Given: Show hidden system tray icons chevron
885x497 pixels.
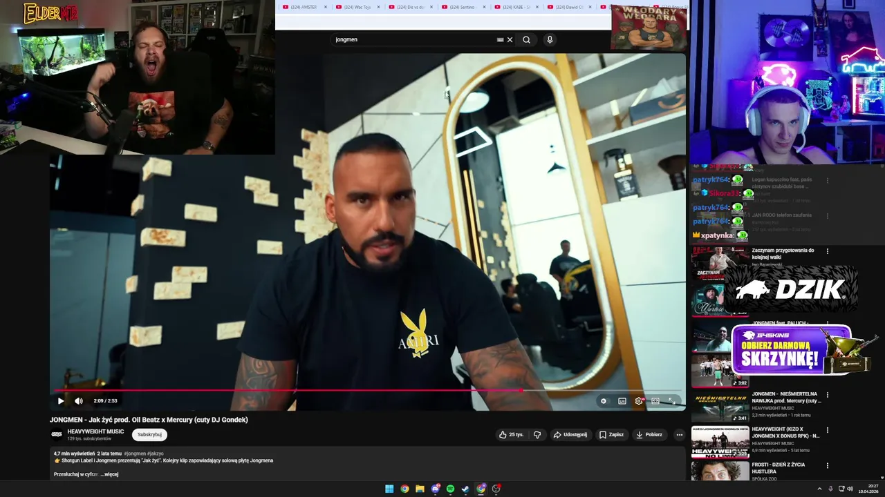Looking at the screenshot, I should [819, 489].
